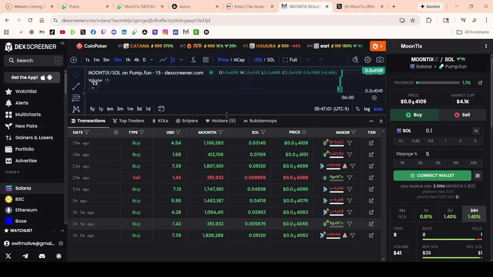Collapse the volume indicator legend
The height and width of the screenshot is (277, 493).
(x=92, y=88)
